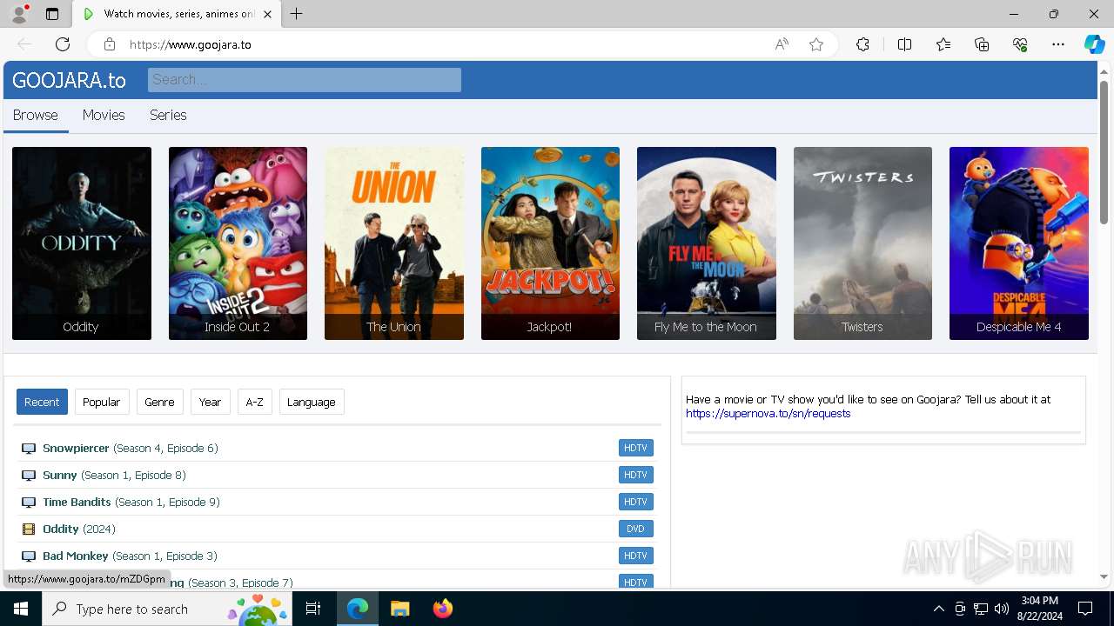Switch to the Browse tab

click(x=36, y=115)
